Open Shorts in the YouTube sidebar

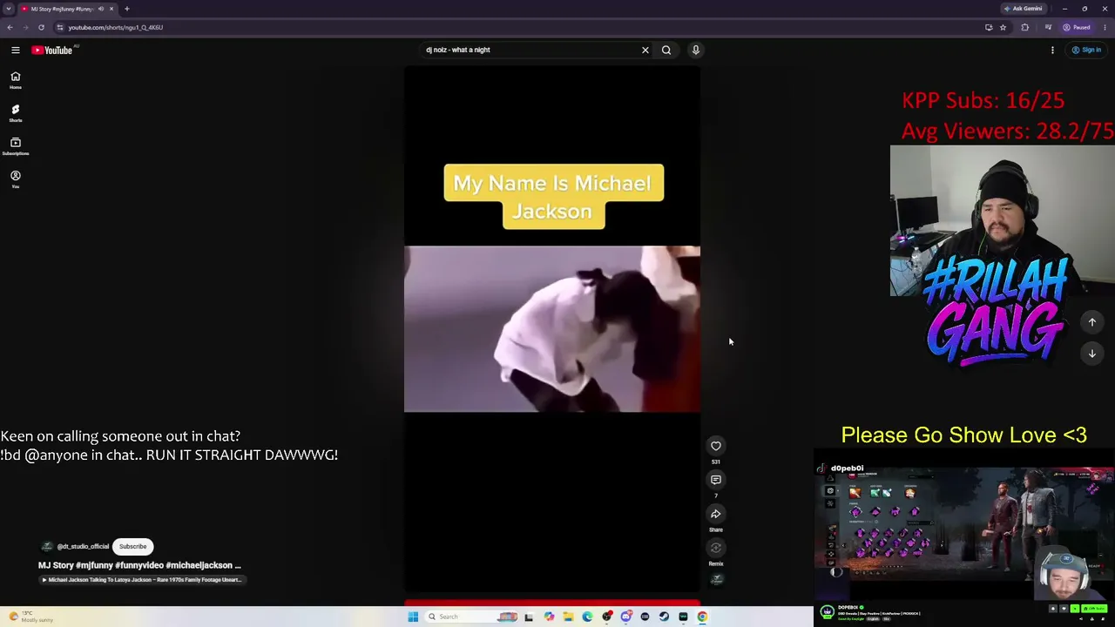coord(15,113)
